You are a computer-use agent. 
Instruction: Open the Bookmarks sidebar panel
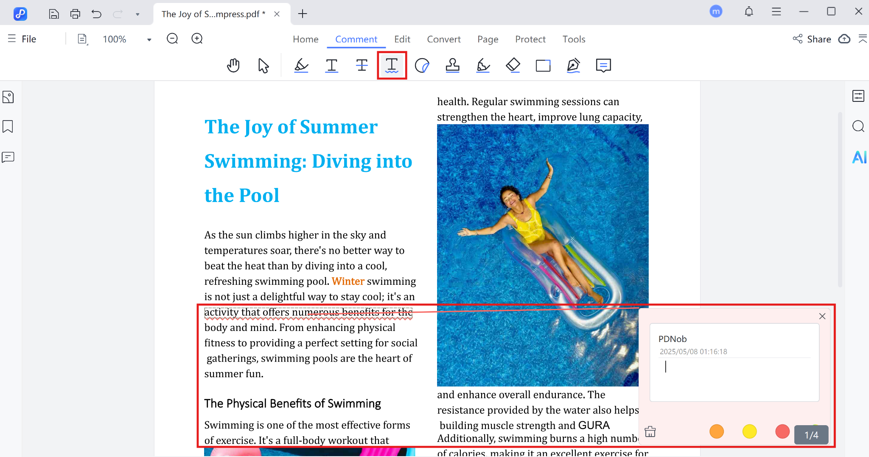tap(8, 126)
